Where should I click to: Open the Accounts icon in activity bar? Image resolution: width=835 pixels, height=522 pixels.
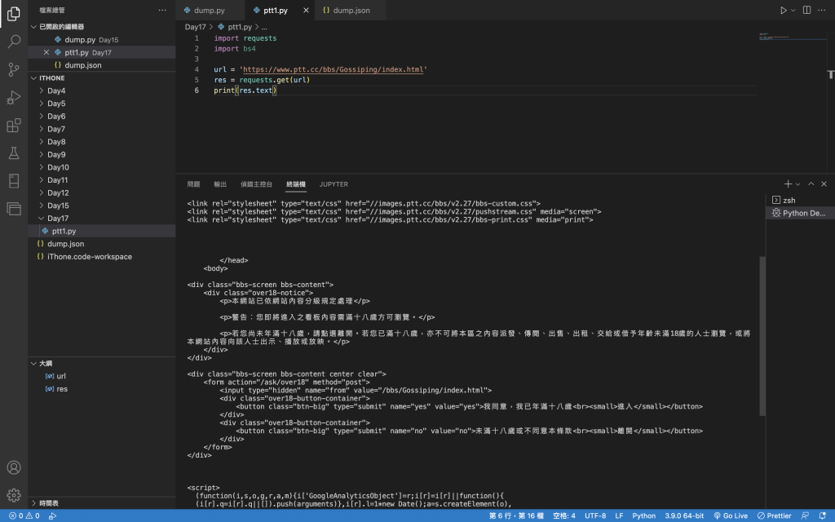pyautogui.click(x=14, y=467)
